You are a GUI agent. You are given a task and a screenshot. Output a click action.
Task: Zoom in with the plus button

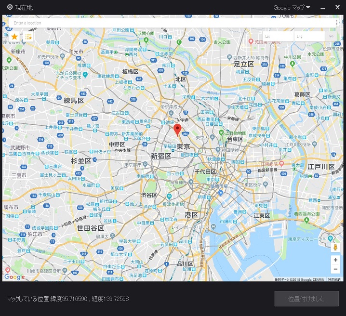[335, 260]
